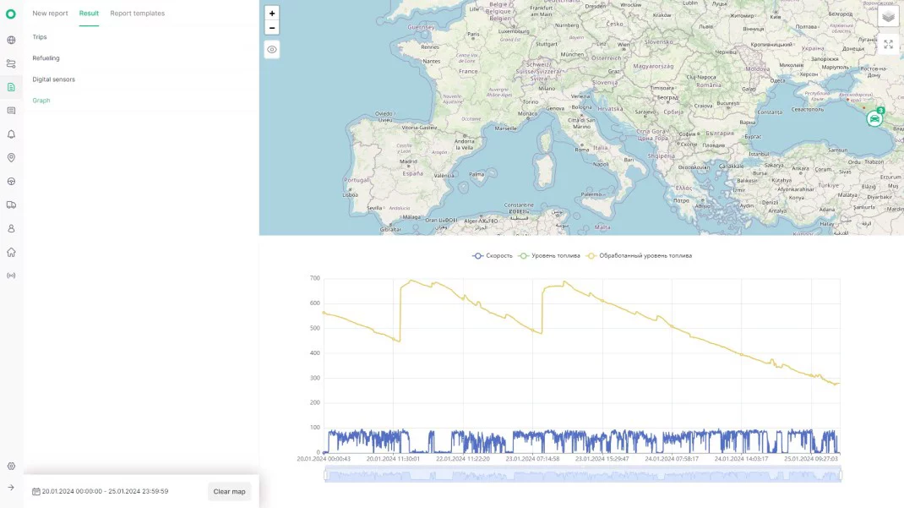Viewport: 904px width, 508px height.
Task: Open the routes icon below the globe
Action: pyautogui.click(x=11, y=64)
